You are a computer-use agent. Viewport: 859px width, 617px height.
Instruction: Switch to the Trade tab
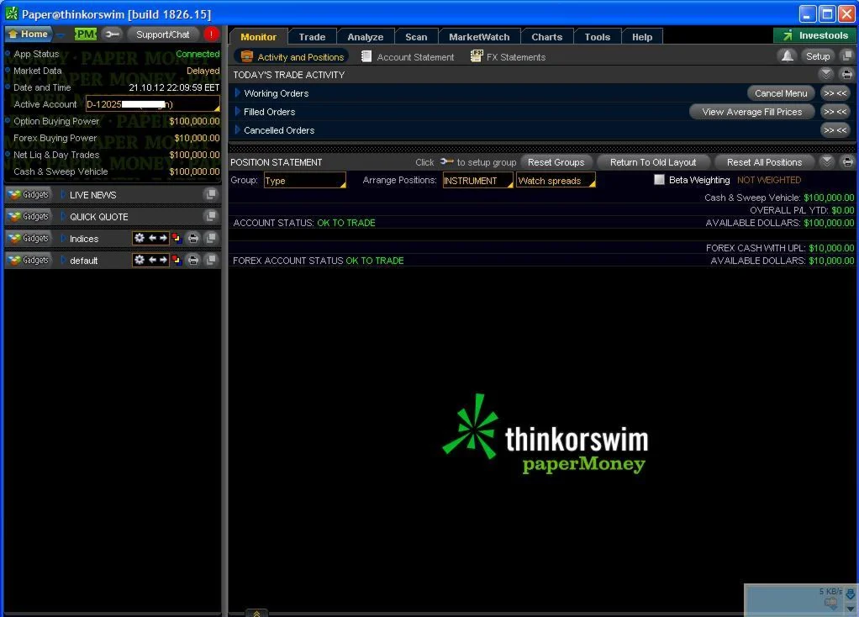pos(312,37)
